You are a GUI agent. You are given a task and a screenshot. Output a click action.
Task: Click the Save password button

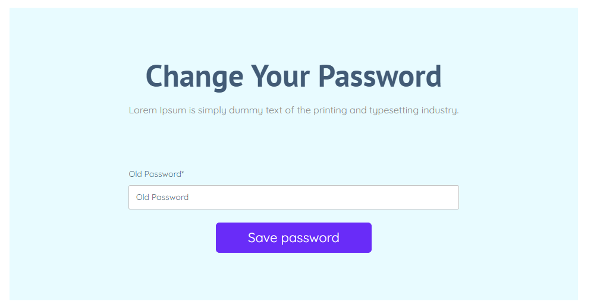[x=293, y=237]
